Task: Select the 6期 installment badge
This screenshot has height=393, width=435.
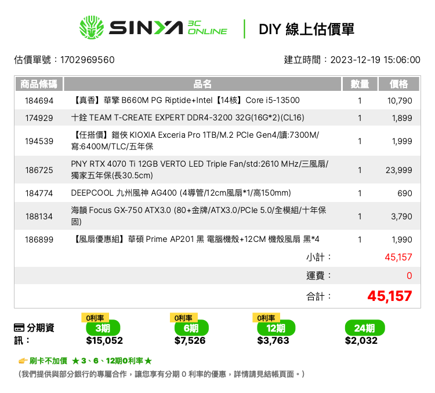Action: click(191, 328)
